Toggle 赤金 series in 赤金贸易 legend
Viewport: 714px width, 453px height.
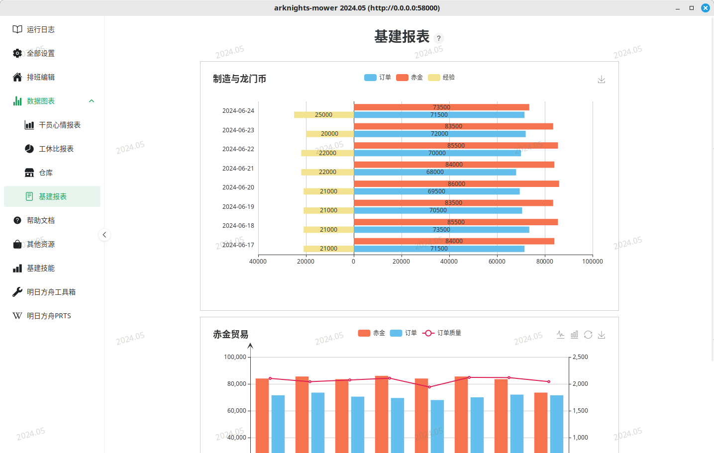pyautogui.click(x=372, y=333)
